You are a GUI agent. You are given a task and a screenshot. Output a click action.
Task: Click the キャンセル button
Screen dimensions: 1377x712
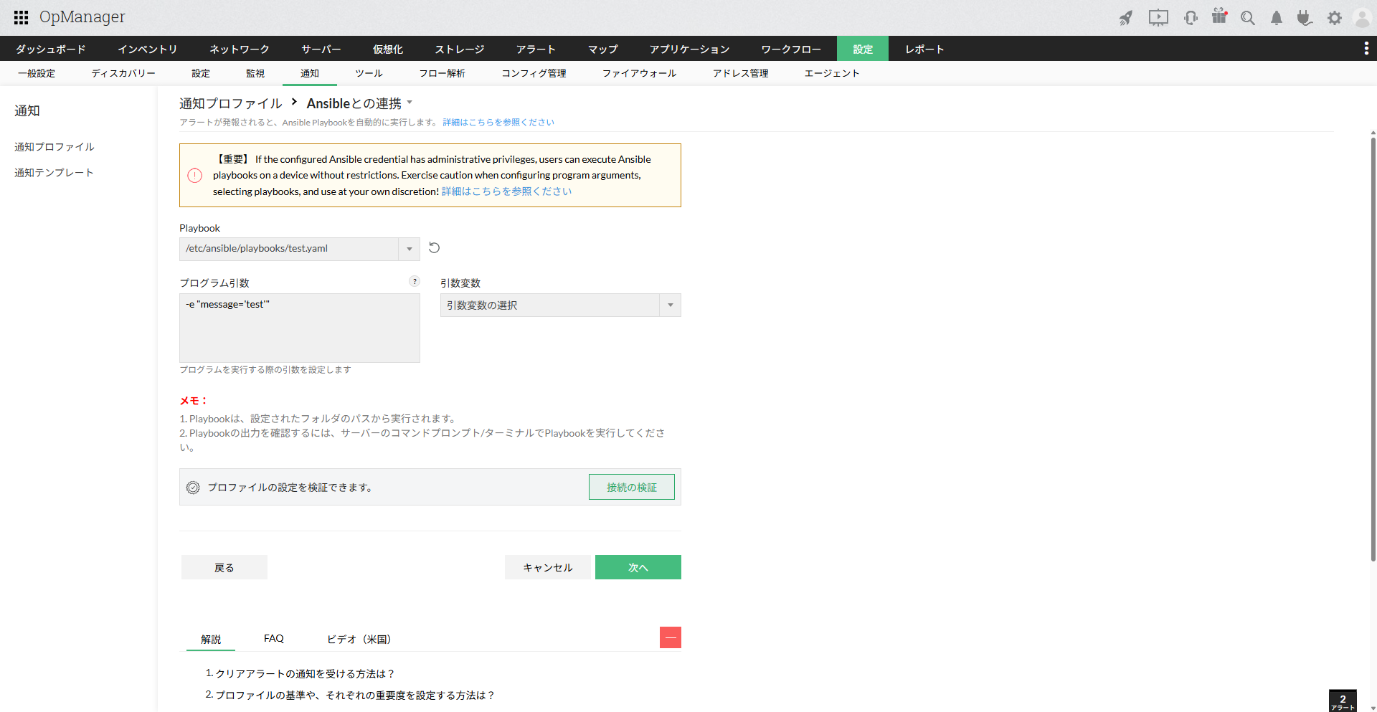(x=548, y=567)
